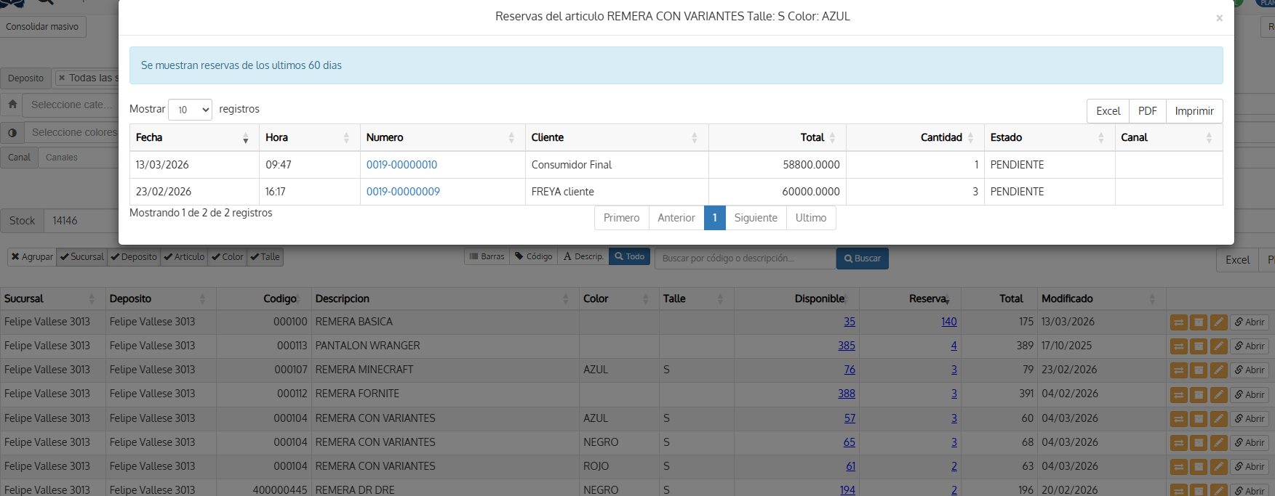Click transfer icon in REMERA CON VARIANTES NEGRO row
Screen dimensions: 1275x496
coord(1178,443)
